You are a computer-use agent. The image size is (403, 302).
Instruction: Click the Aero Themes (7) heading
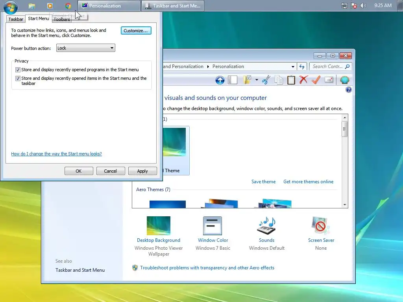(x=153, y=190)
